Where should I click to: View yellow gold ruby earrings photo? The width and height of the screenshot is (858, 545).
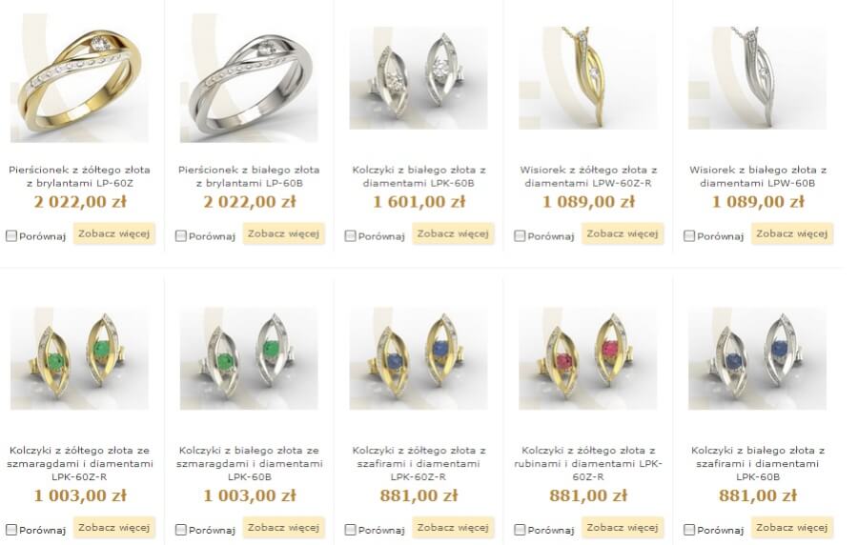(587, 358)
